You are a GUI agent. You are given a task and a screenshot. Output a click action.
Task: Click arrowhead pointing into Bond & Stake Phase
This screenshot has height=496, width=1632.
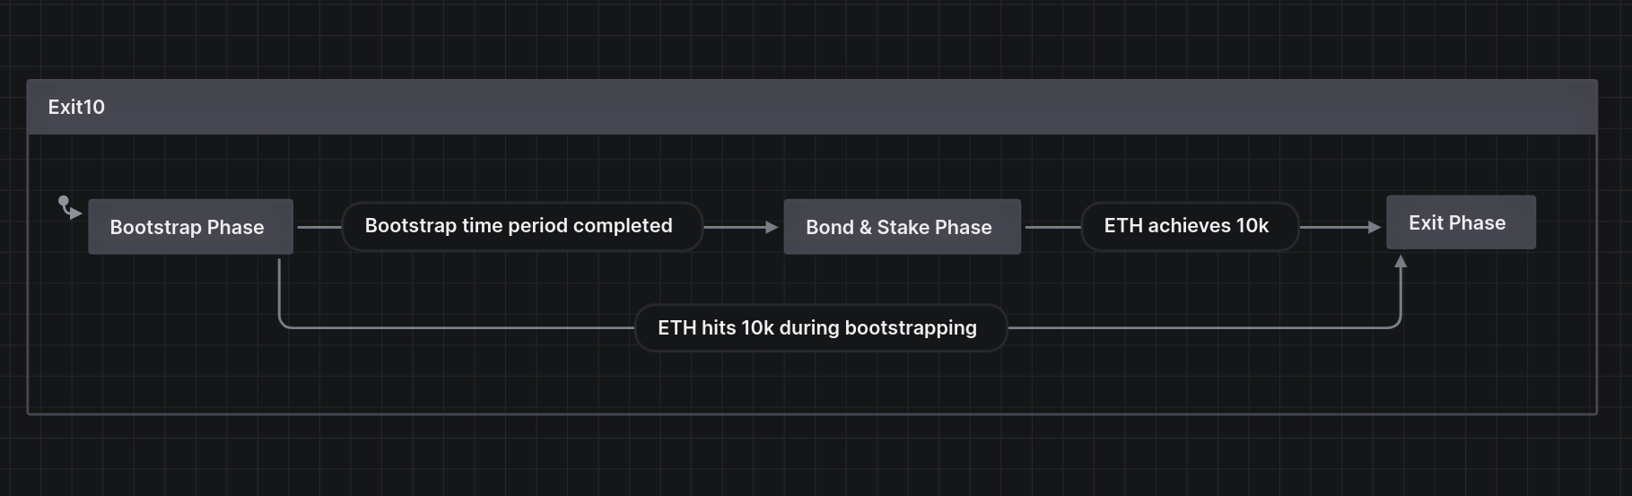[x=772, y=228]
